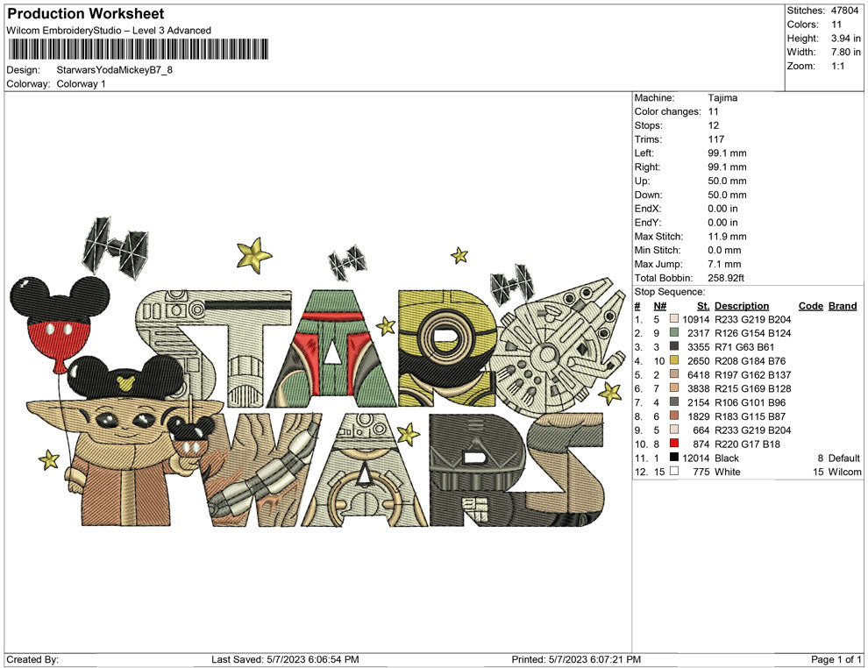Screen dimensions: 868x668
Task: Click the 'Black' description in stop 11
Action: 727,458
